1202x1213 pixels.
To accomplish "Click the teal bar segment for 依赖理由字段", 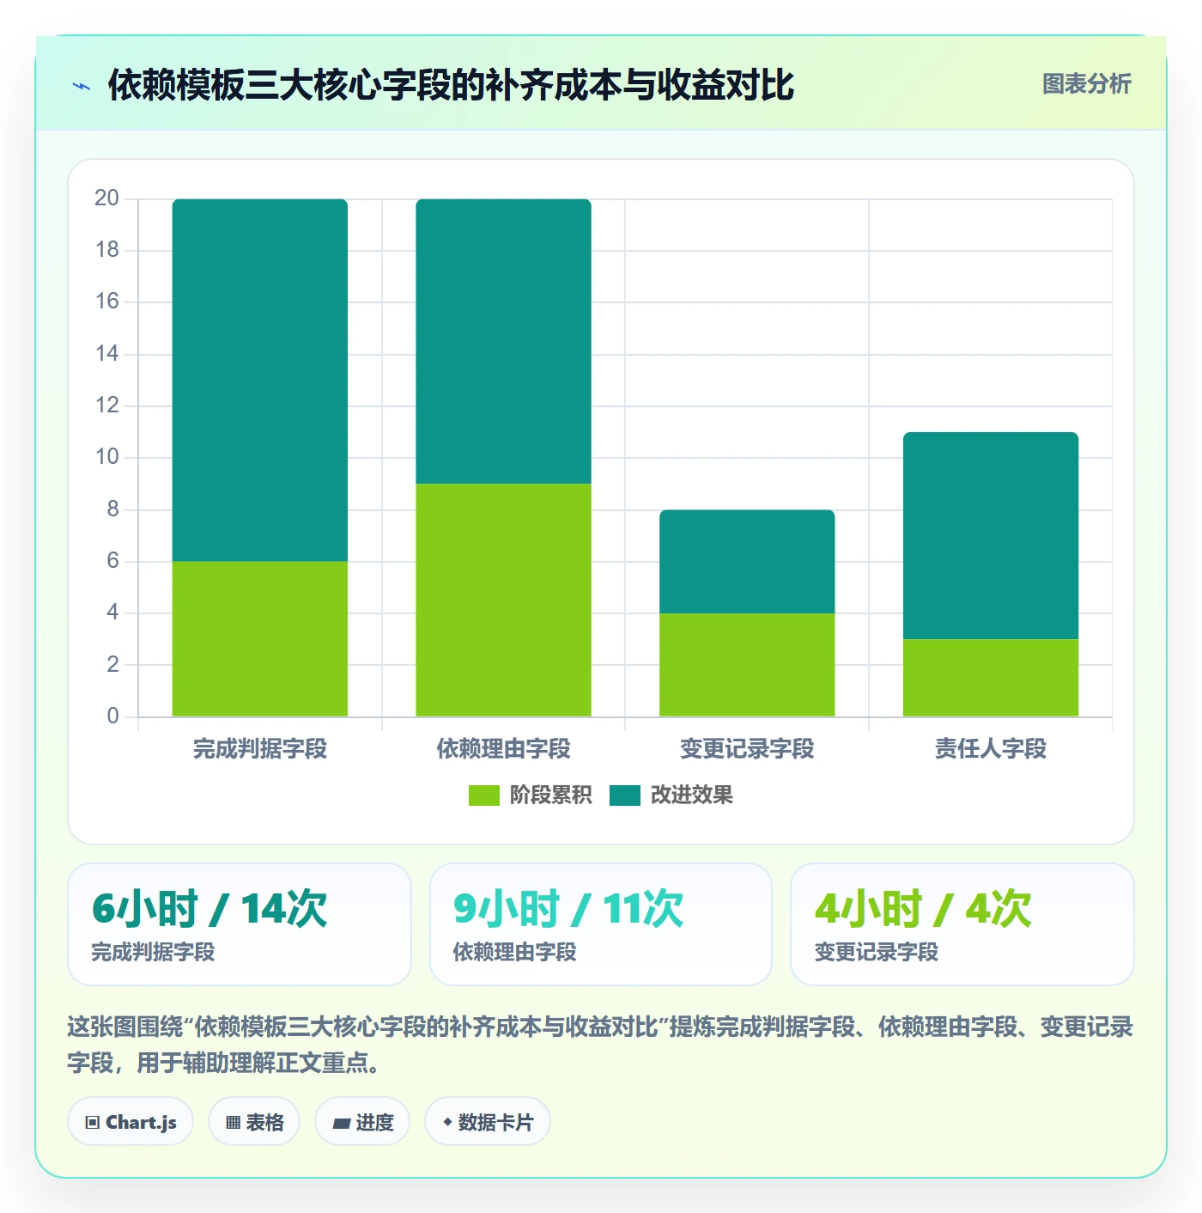I will [504, 341].
